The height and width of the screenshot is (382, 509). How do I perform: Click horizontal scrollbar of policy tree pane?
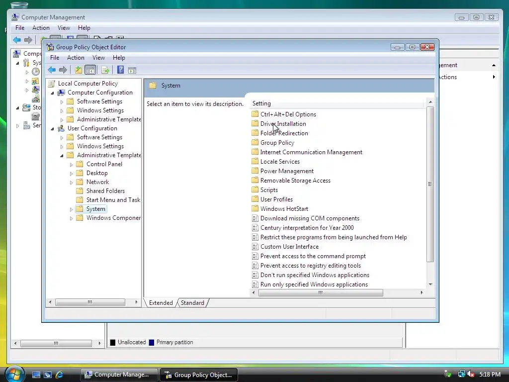(90, 302)
